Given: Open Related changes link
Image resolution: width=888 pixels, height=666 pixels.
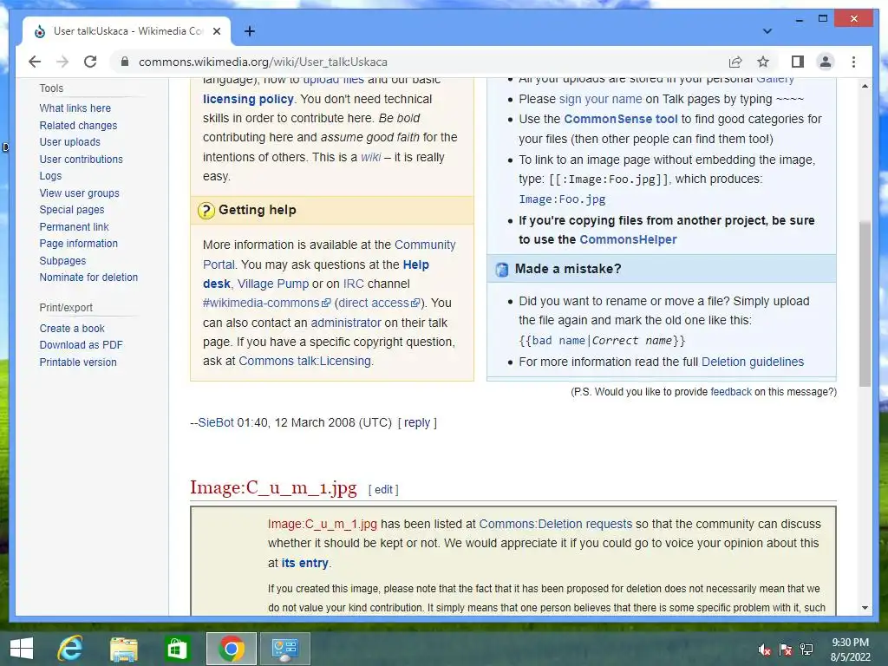Looking at the screenshot, I should point(78,125).
